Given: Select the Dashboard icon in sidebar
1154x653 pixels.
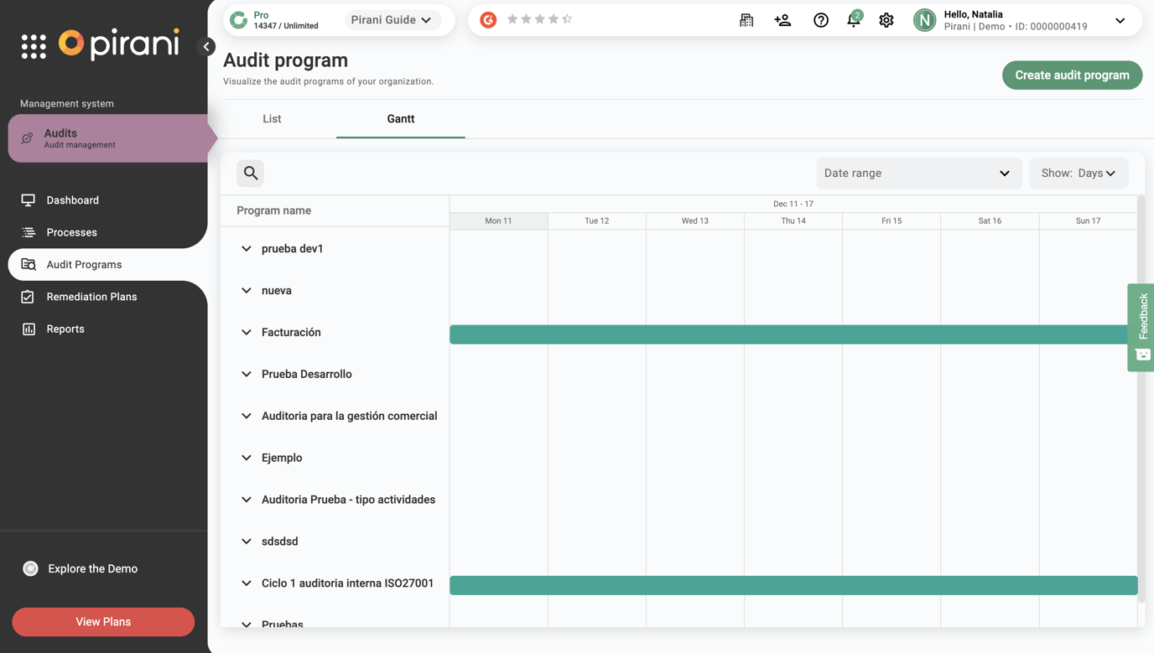Looking at the screenshot, I should click(29, 200).
